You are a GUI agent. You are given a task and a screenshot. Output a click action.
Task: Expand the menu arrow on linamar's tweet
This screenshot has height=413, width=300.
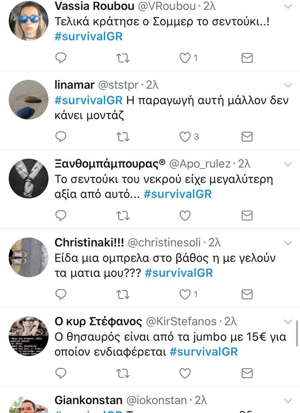(x=288, y=85)
